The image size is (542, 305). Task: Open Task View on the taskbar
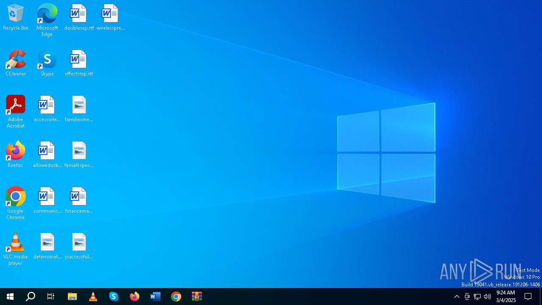point(51,297)
